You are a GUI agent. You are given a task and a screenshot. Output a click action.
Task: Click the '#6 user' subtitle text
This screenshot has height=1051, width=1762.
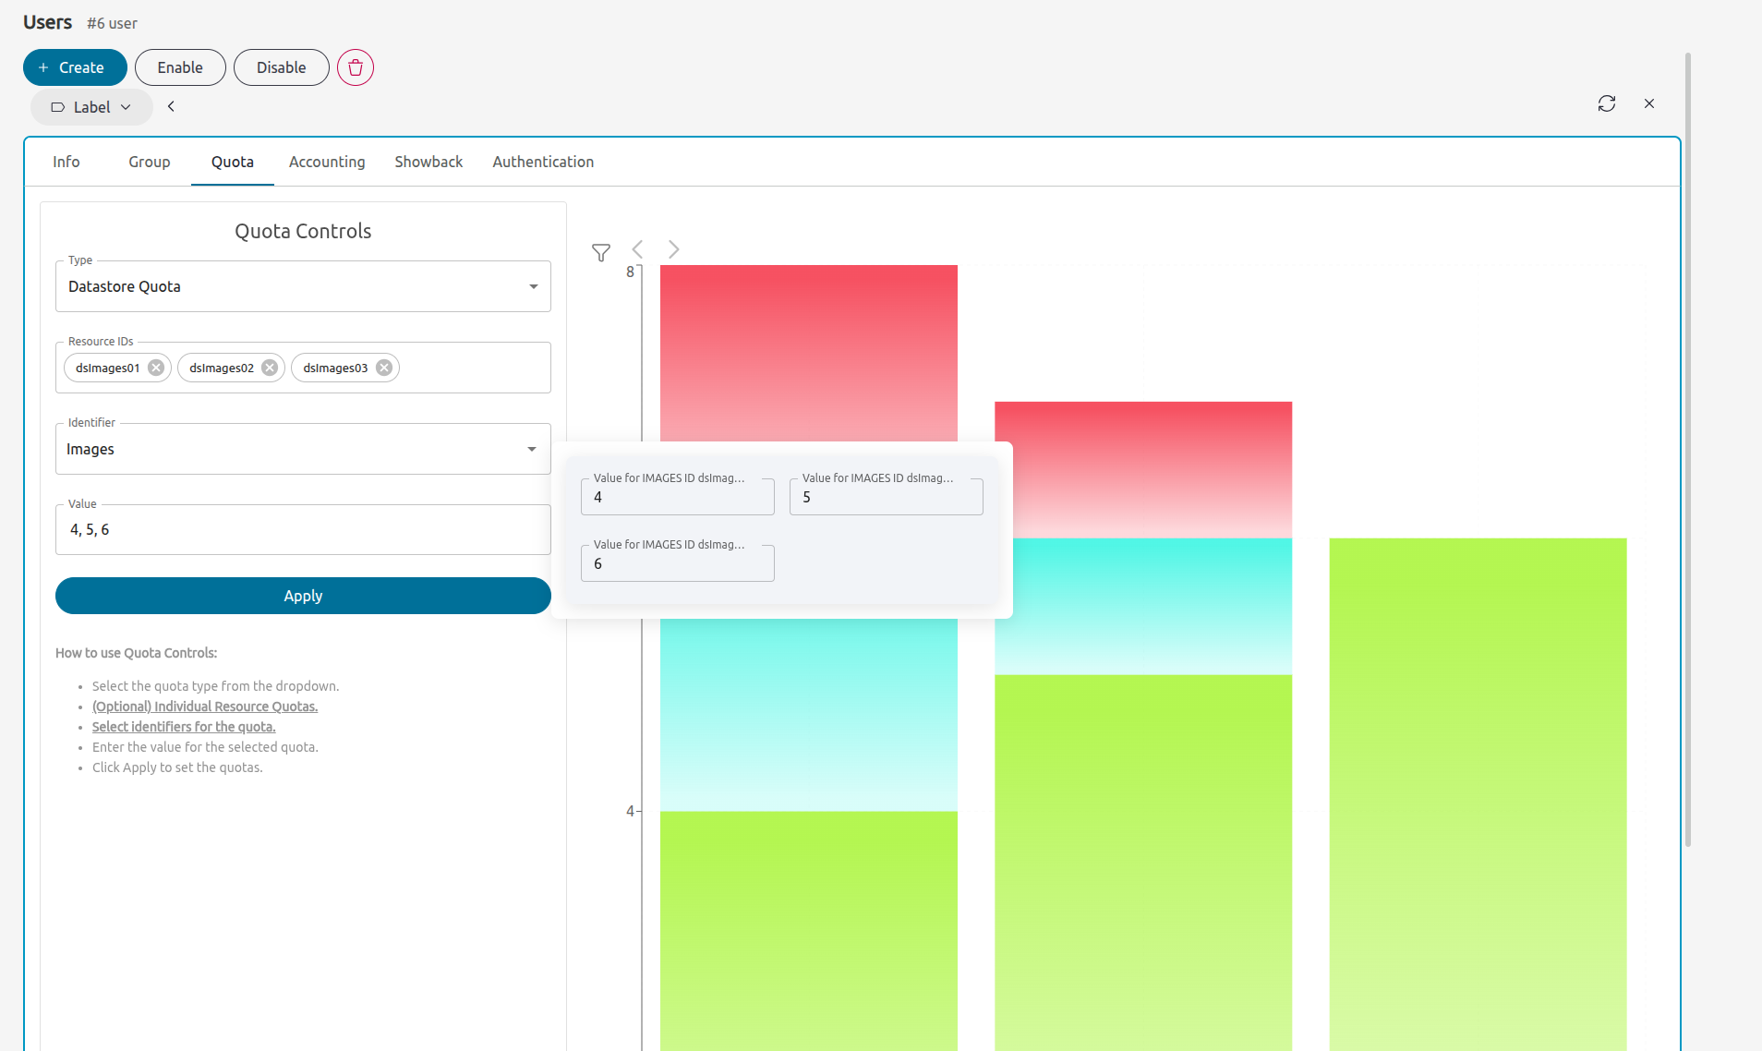112,23
